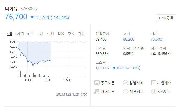The height and width of the screenshot is (107, 180).
Task: Switch to the 3개월 chart tab
Action: [20, 34]
